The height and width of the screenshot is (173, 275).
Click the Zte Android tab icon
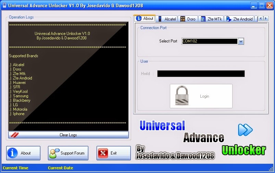tap(229, 19)
